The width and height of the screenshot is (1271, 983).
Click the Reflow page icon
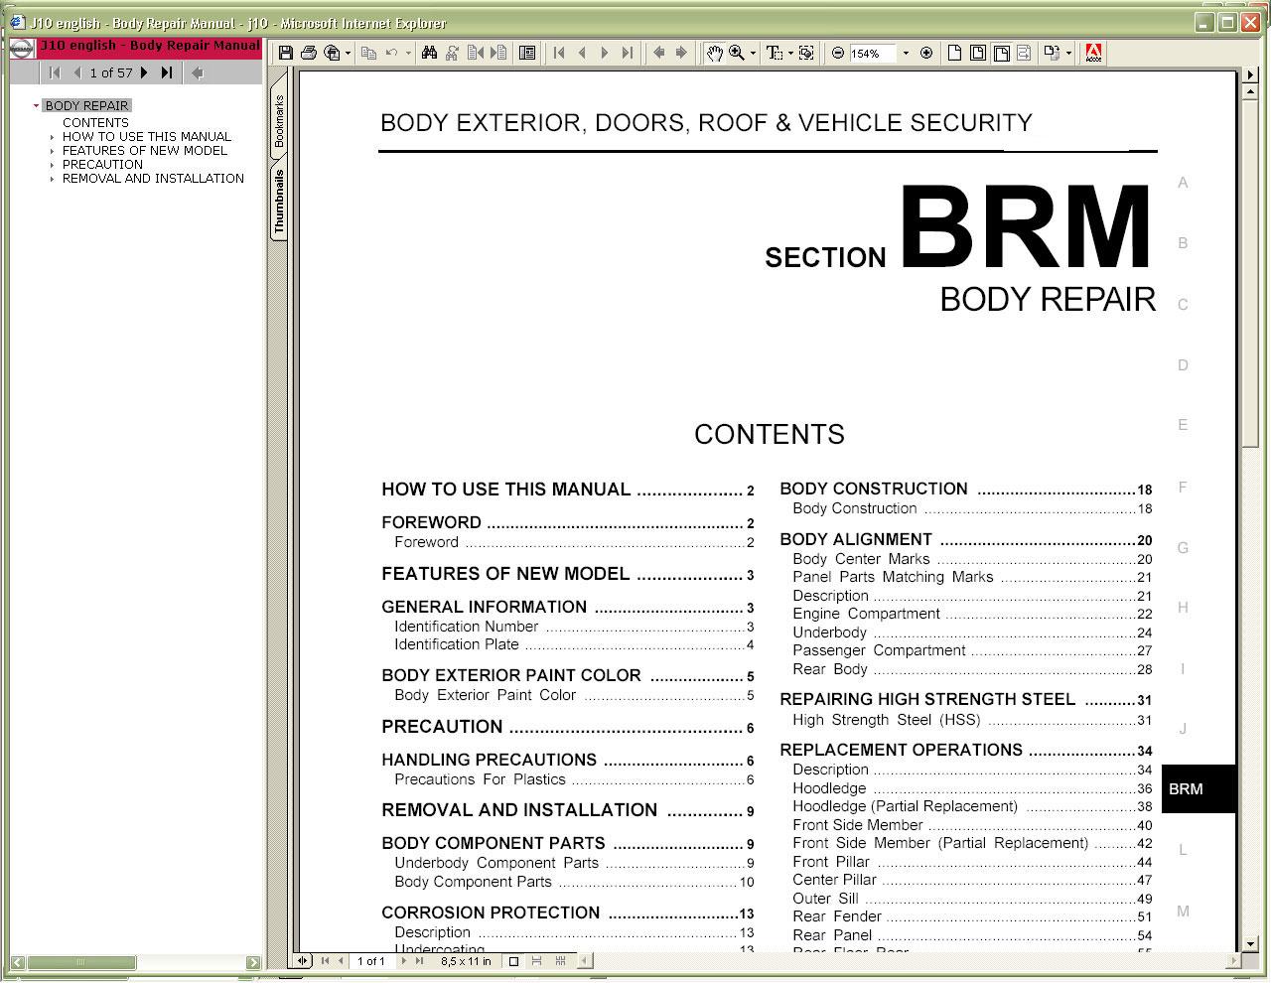point(1024,53)
